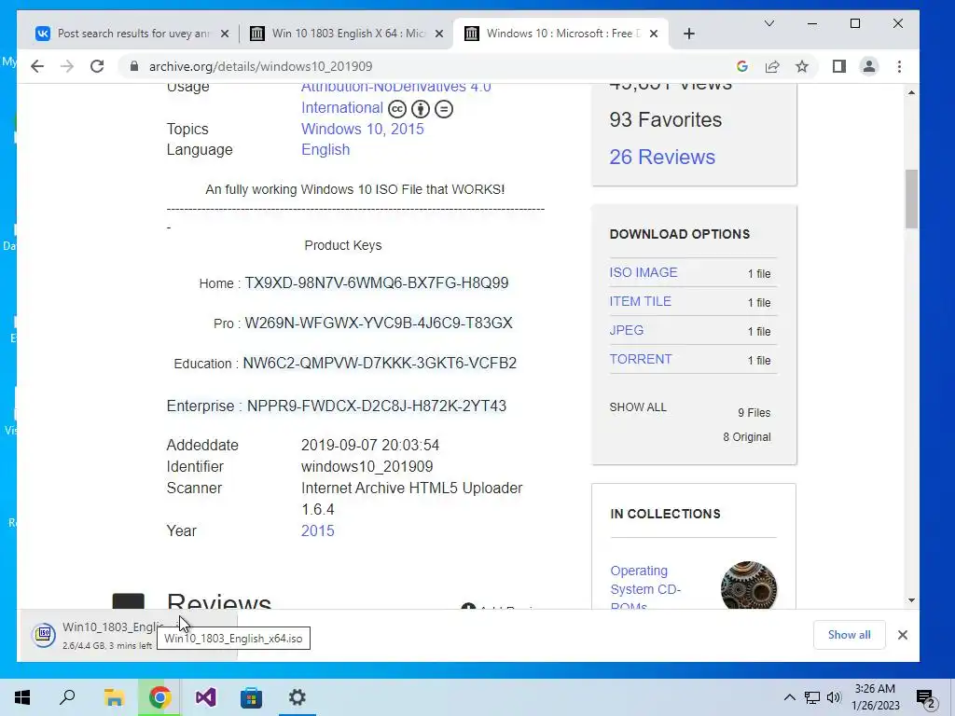Viewport: 955px width, 716px height.
Task: Expand tab search chevron
Action: pos(769,23)
